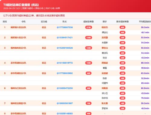Select team name 茶亭西湖优远2队
This screenshot has width=151, height=115.
coord(18,63)
